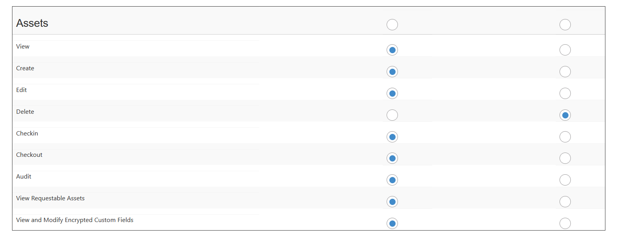Click filled radio for Encrypted Custom Fields row

(392, 224)
